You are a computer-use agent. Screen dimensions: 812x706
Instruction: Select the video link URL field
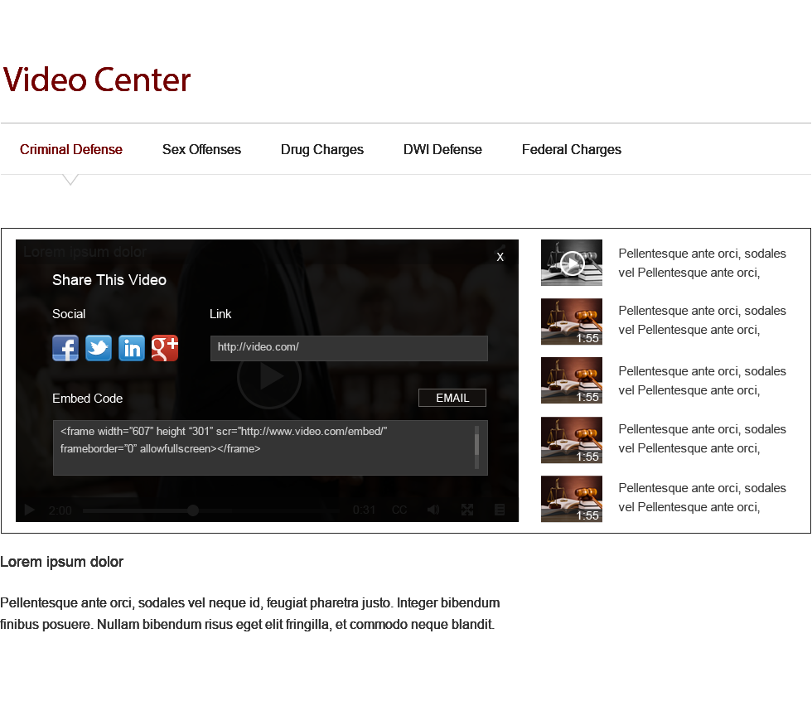(x=349, y=348)
